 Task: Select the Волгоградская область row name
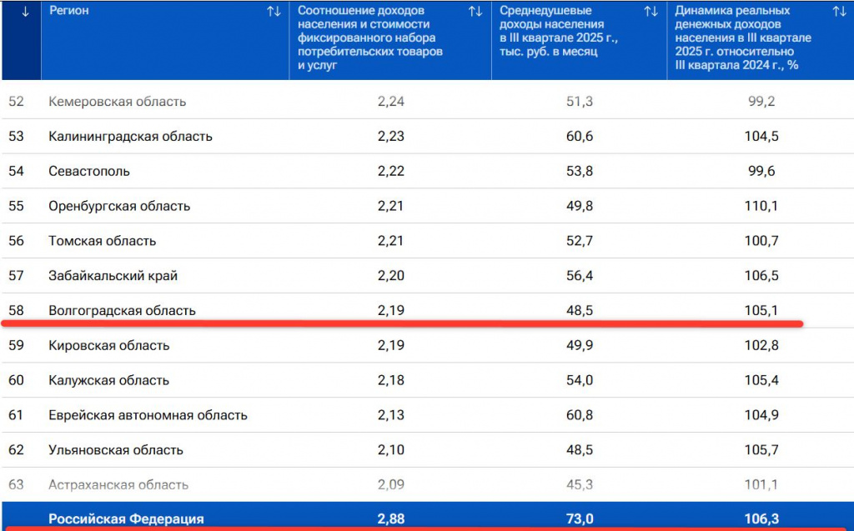point(122,311)
